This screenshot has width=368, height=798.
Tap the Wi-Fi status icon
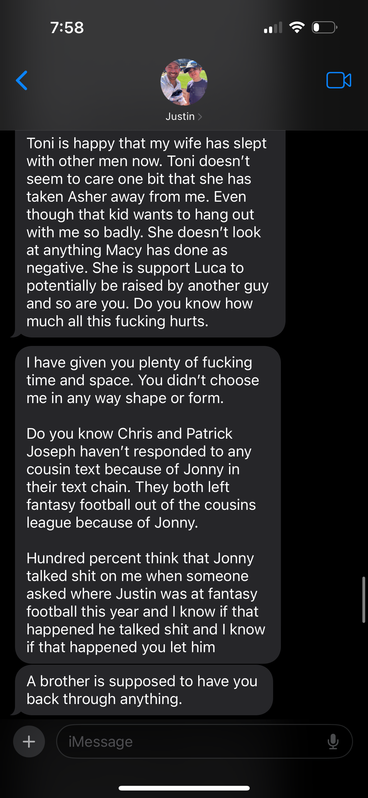(297, 27)
